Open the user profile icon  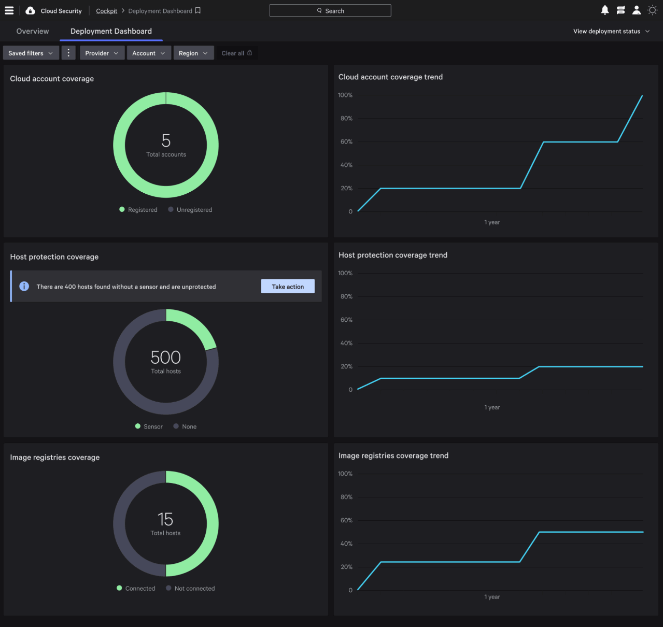[x=636, y=10]
